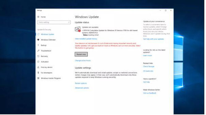
Task: Select Troubleshoot in the sidebar
Action: coord(45,51)
